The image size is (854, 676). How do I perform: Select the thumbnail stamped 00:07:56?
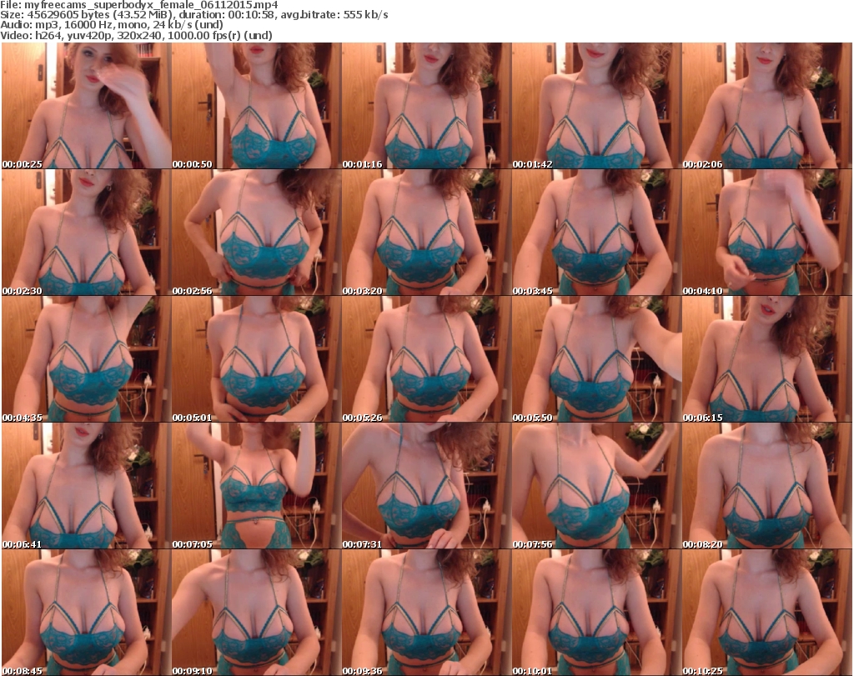coord(596,485)
